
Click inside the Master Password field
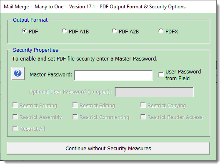pos(113,76)
